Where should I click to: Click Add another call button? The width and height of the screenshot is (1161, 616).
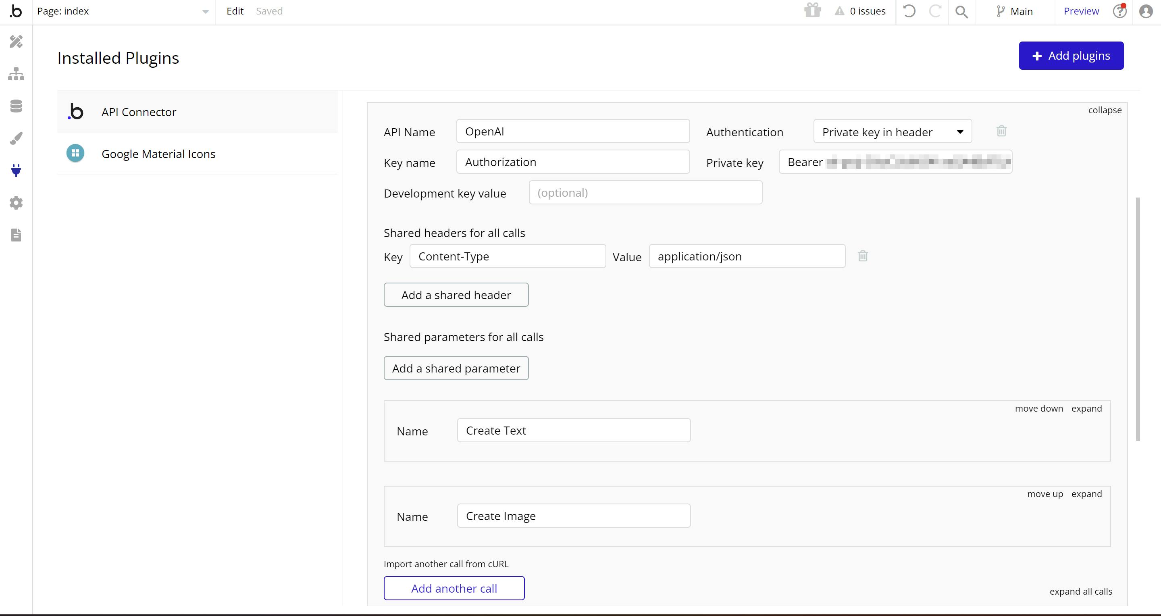tap(454, 588)
